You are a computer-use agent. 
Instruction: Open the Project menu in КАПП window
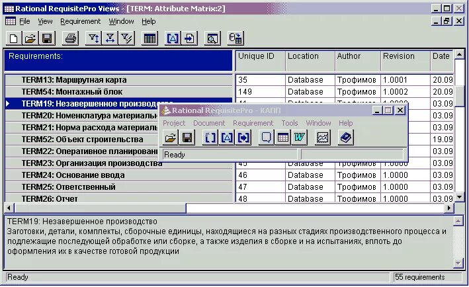[x=174, y=123]
